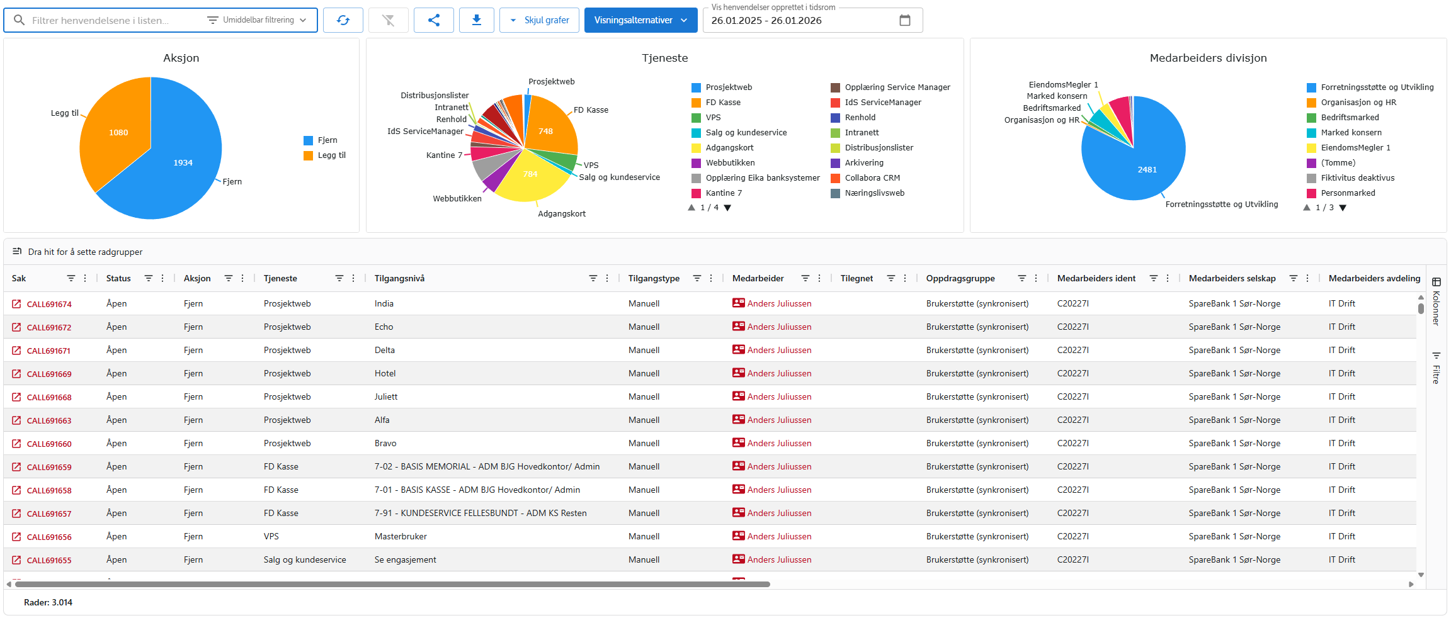This screenshot has height=618, width=1451.
Task: Click the share icon in the toolbar
Action: (x=434, y=20)
